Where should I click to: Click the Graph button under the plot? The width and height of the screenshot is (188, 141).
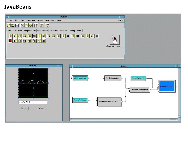tap(23, 108)
